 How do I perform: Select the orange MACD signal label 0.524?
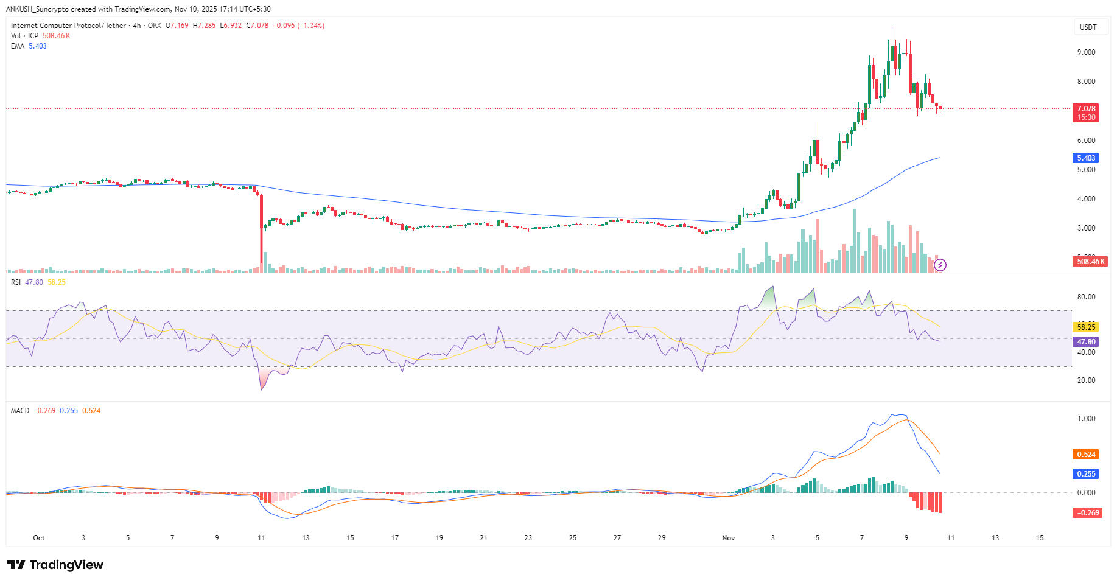(x=1087, y=455)
